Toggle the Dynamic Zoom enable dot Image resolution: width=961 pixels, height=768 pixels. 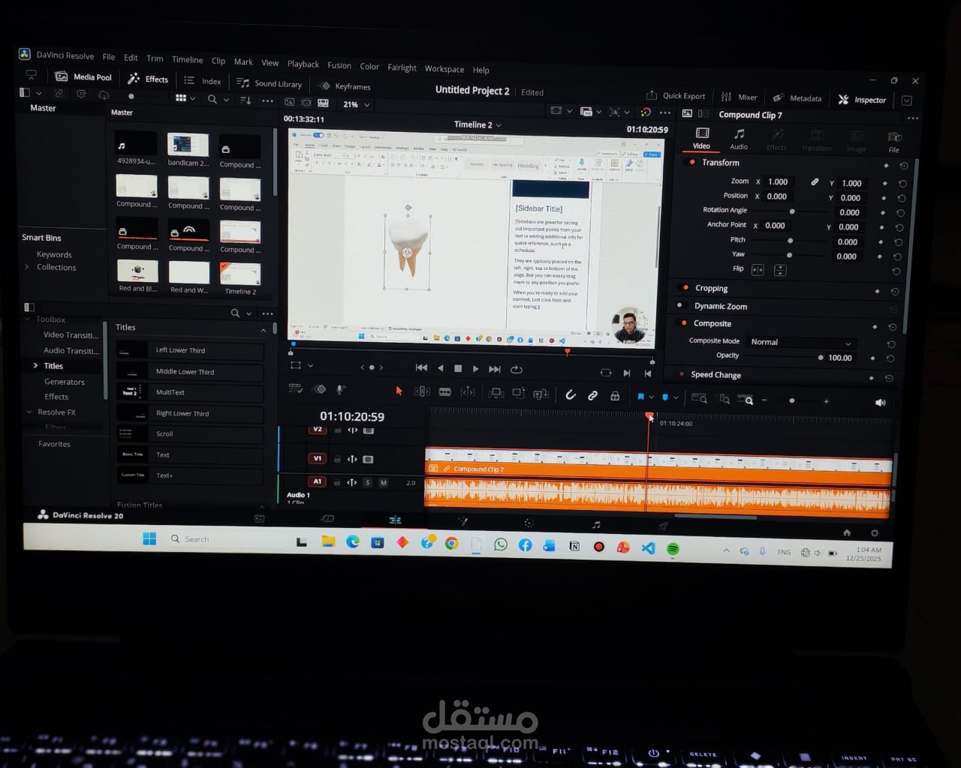point(680,305)
